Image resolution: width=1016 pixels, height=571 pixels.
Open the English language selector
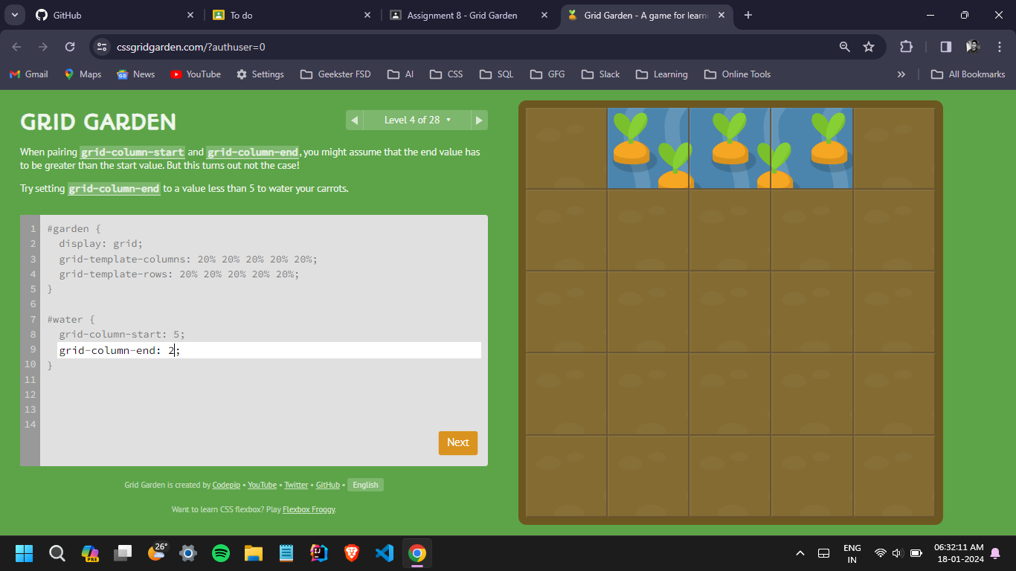(x=365, y=485)
